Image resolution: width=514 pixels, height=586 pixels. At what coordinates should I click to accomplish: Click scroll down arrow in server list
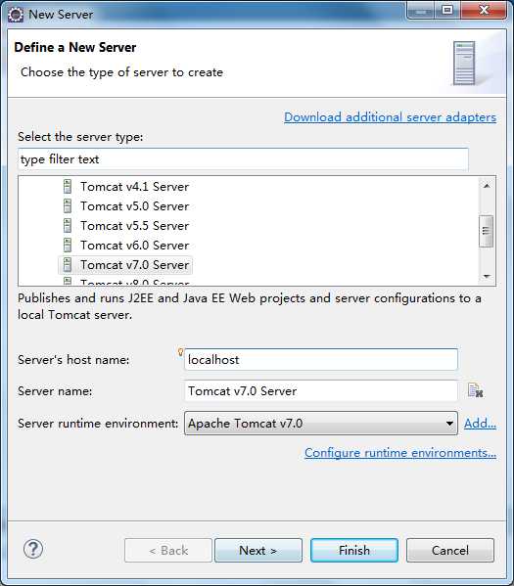point(487,276)
